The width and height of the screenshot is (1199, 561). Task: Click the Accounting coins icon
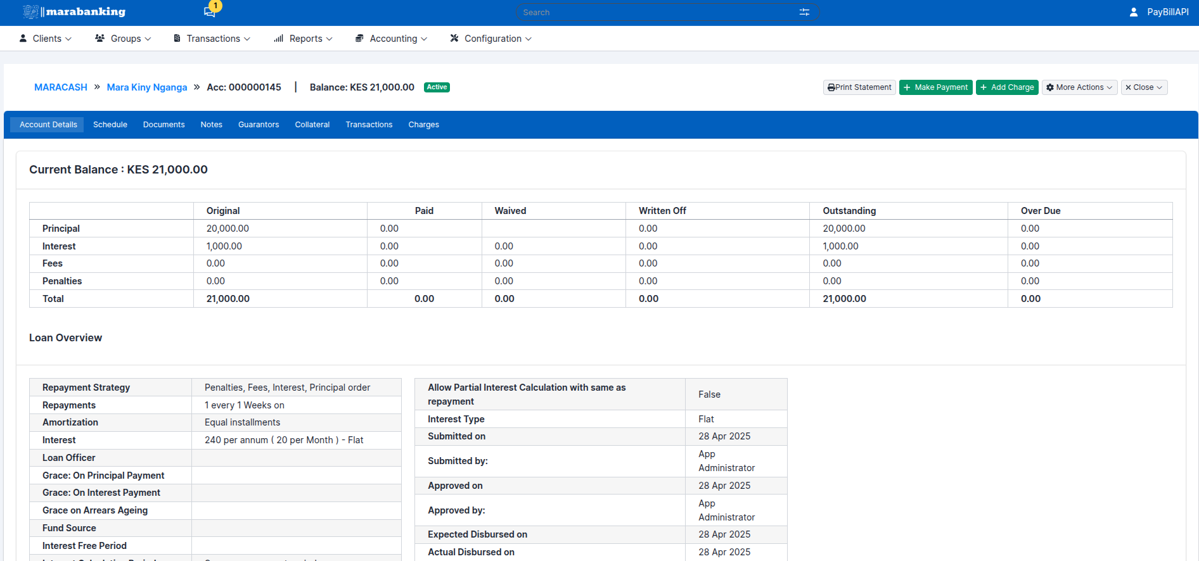[359, 38]
